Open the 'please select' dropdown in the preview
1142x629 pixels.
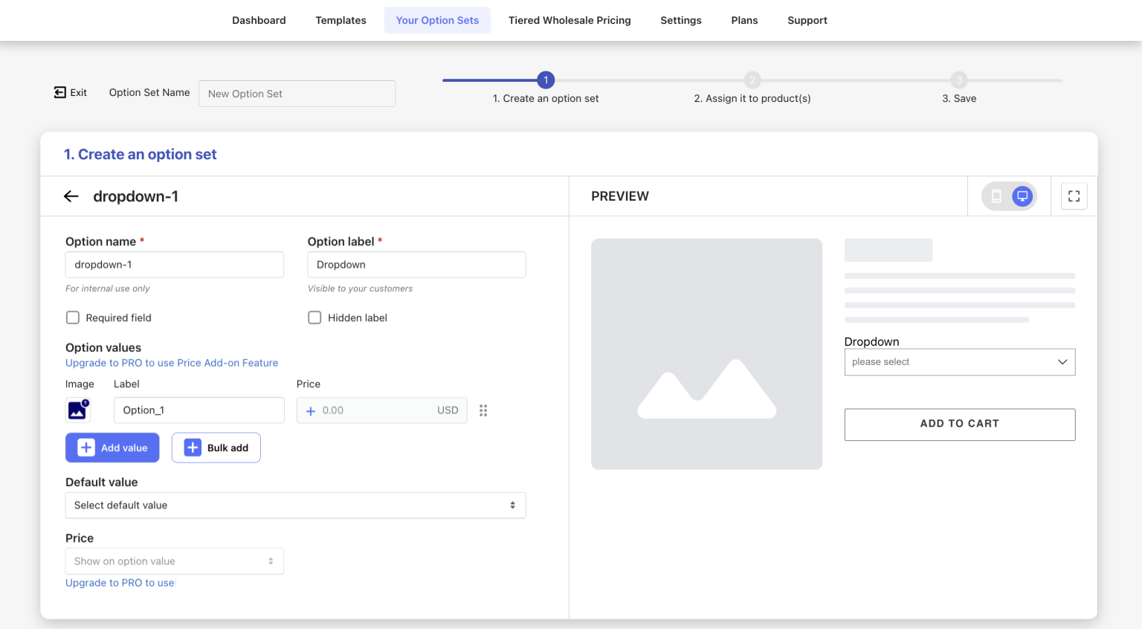pyautogui.click(x=959, y=361)
